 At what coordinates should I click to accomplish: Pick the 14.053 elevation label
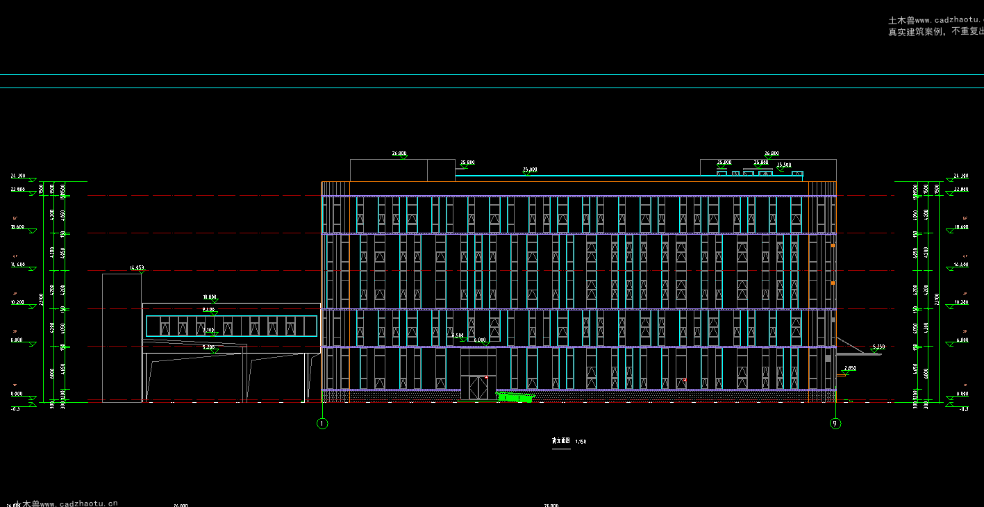(137, 267)
